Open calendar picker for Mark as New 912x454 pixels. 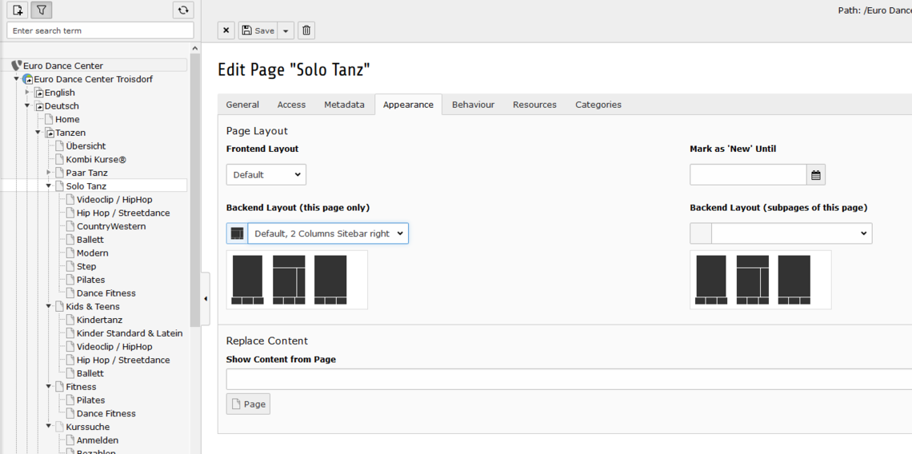[x=816, y=175]
